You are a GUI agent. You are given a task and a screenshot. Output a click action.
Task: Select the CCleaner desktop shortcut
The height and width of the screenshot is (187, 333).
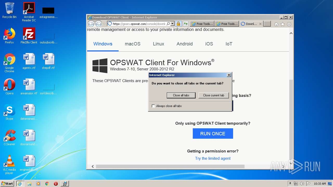9,138
